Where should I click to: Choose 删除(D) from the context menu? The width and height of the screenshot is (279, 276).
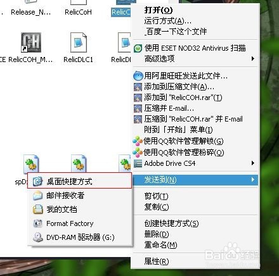[195, 234]
